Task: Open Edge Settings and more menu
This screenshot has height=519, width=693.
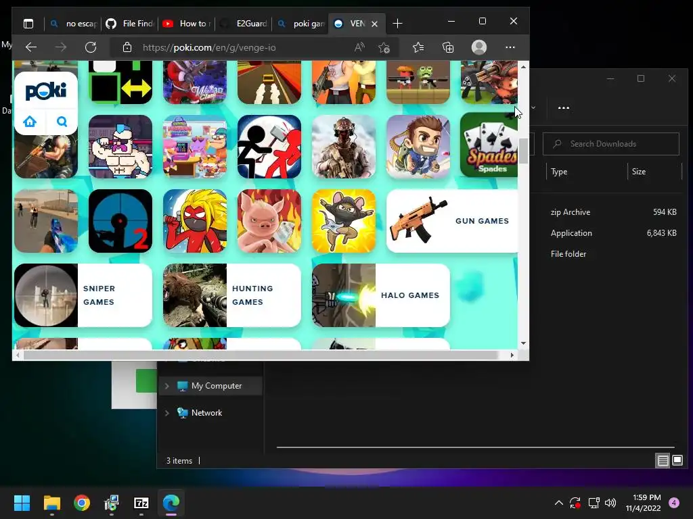Action: [510, 47]
